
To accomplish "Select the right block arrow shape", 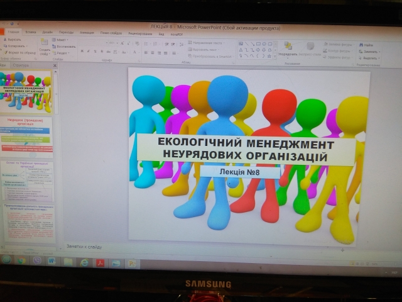I will coord(258,50).
